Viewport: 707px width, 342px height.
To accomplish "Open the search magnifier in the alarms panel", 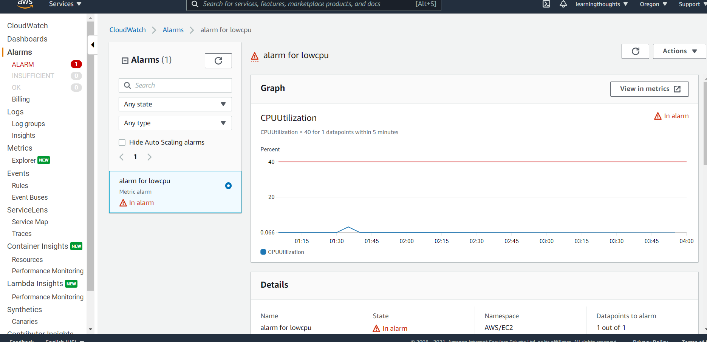I will pos(127,85).
